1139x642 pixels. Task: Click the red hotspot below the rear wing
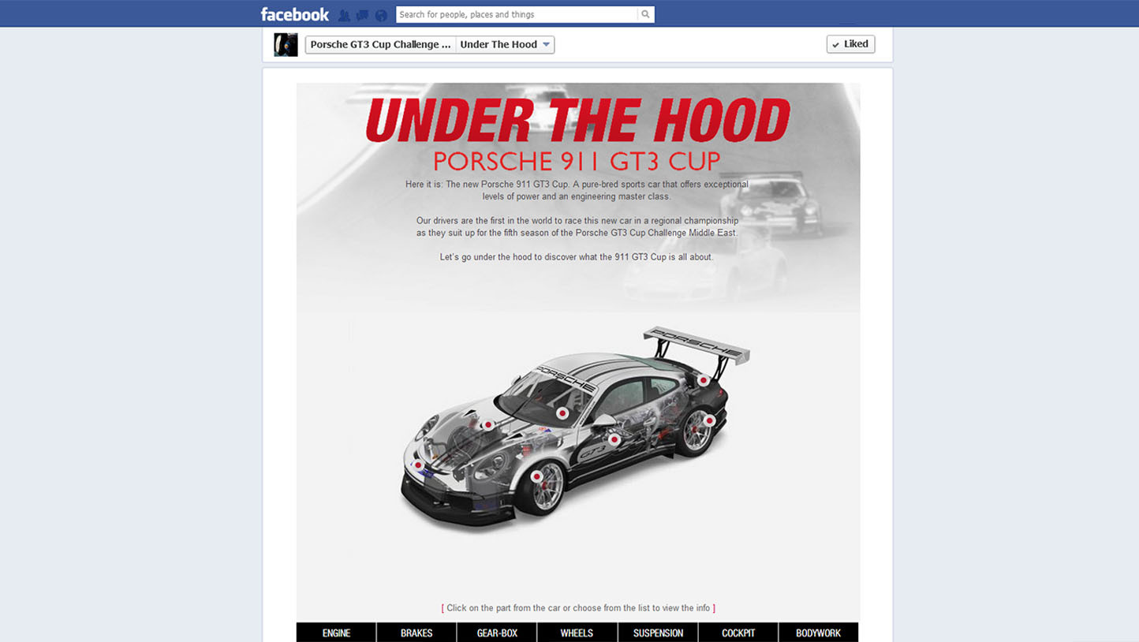click(x=703, y=381)
